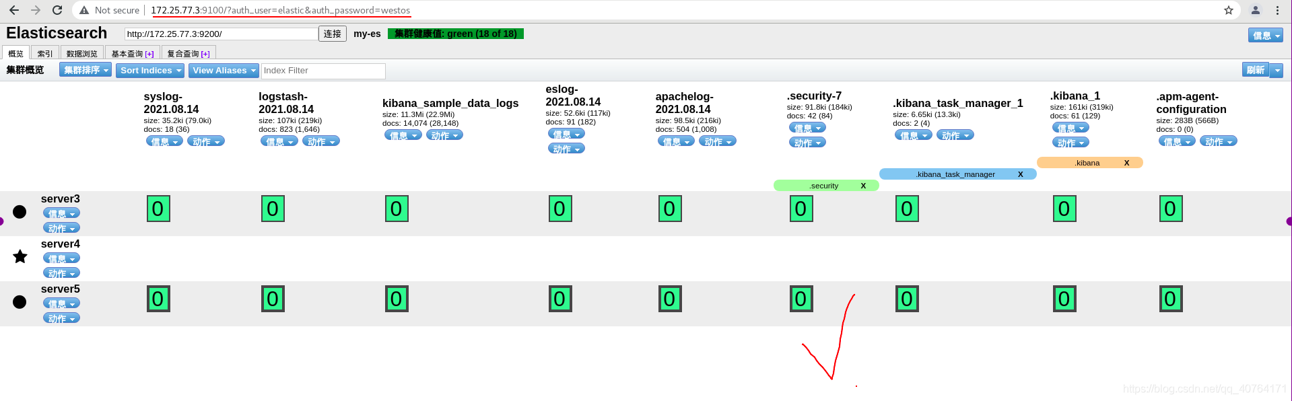Click the server4 master star icon

(x=20, y=256)
